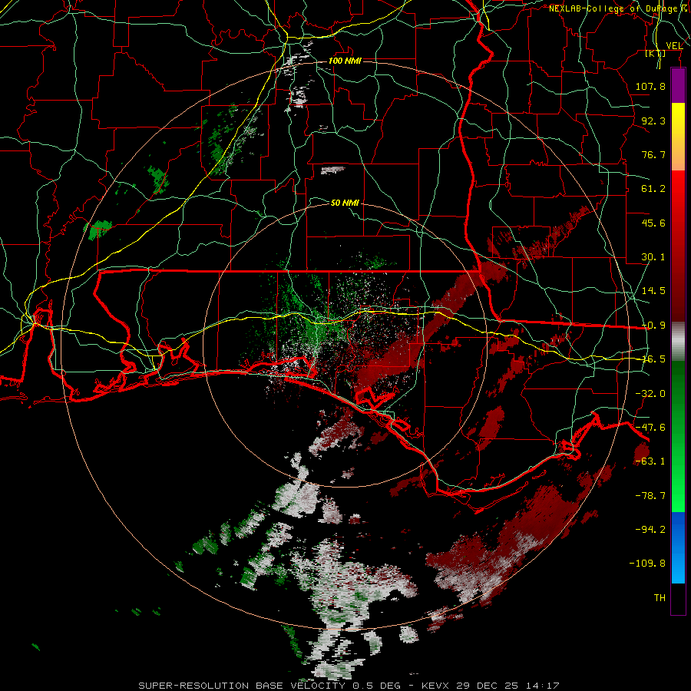Image resolution: width=691 pixels, height=691 pixels.
Task: Click the gray segment of the color bar
Action: [x=678, y=342]
